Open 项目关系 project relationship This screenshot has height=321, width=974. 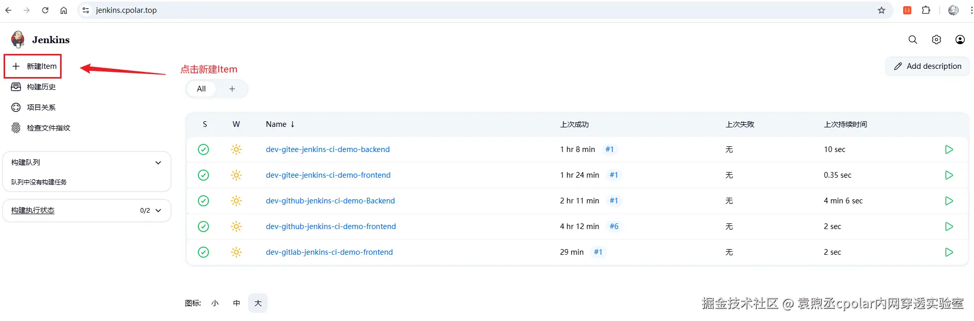pyautogui.click(x=34, y=107)
